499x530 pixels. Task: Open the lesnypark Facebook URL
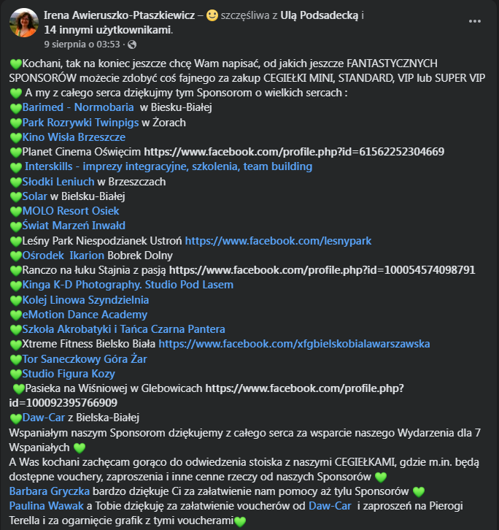(x=278, y=241)
